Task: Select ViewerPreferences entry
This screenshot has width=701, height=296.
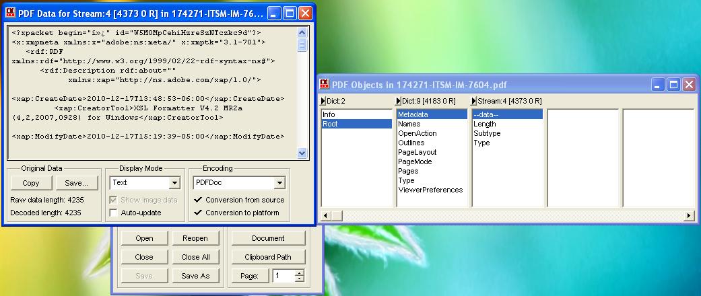Action: coord(432,189)
